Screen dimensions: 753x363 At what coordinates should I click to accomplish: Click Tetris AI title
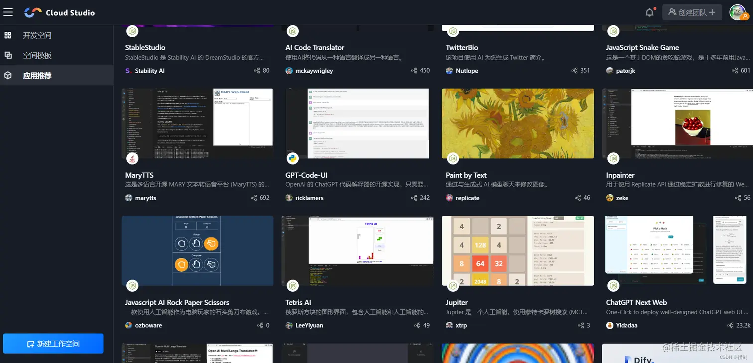298,302
